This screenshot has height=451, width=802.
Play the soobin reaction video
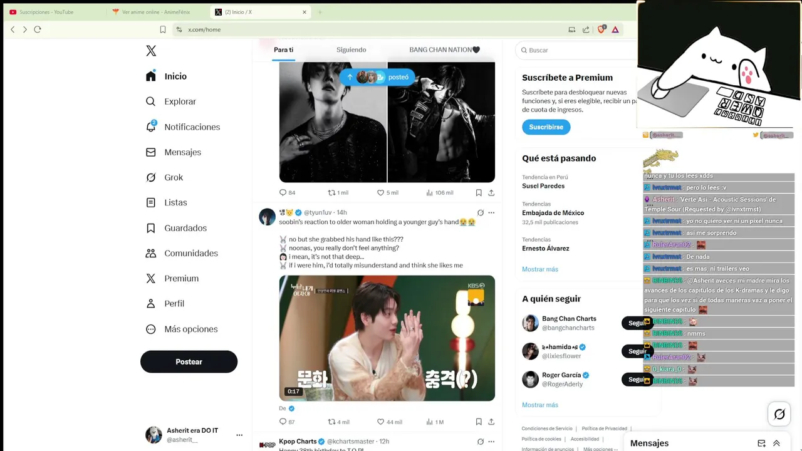(387, 338)
